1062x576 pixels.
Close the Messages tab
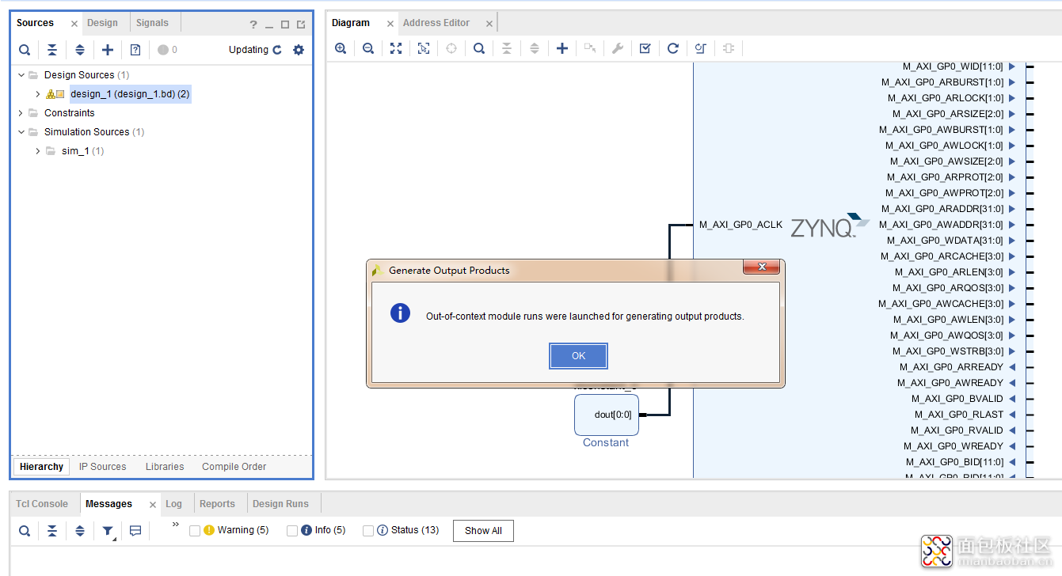[153, 505]
